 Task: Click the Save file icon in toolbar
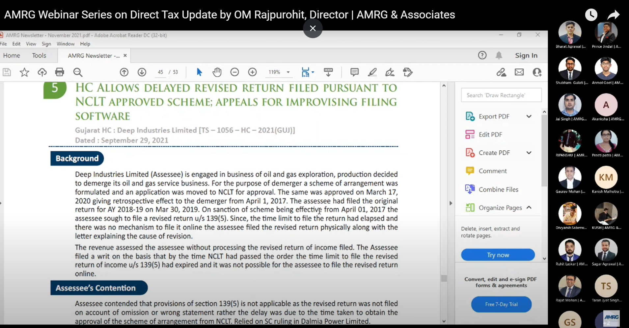(7, 72)
